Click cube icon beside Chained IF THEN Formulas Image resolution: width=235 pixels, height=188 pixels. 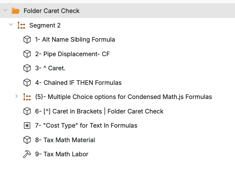27,83
